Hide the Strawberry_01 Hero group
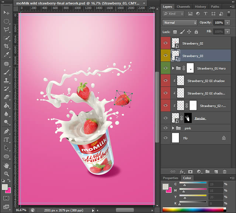The width and height of the screenshot is (236, 213). coord(166,68)
